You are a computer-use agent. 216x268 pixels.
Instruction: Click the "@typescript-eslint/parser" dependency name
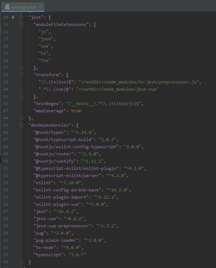[67, 176]
